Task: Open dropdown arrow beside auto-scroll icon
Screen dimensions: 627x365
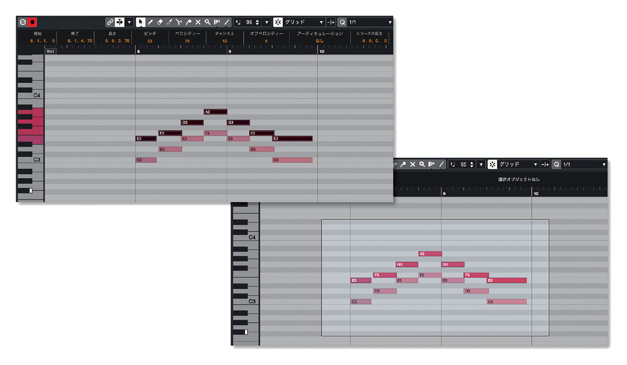Action: (x=129, y=22)
